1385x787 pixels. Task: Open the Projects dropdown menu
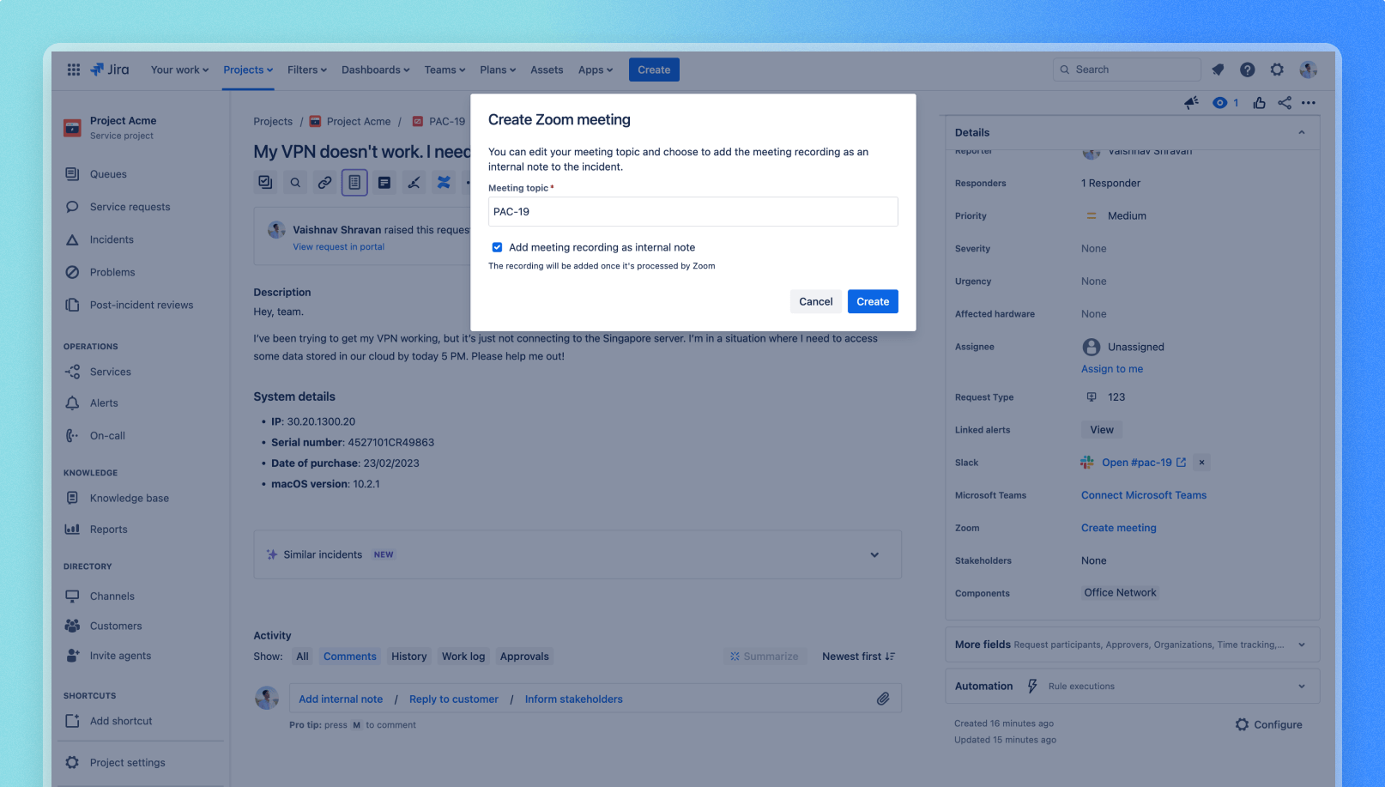click(x=248, y=70)
